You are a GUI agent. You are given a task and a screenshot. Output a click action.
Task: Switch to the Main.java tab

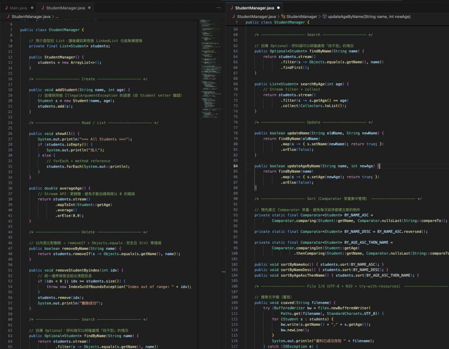[18, 8]
